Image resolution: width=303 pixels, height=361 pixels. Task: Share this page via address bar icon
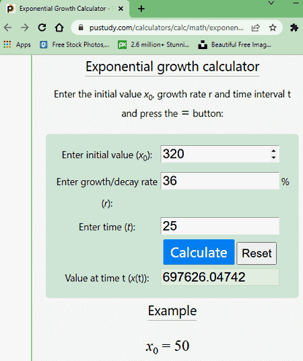pos(255,28)
